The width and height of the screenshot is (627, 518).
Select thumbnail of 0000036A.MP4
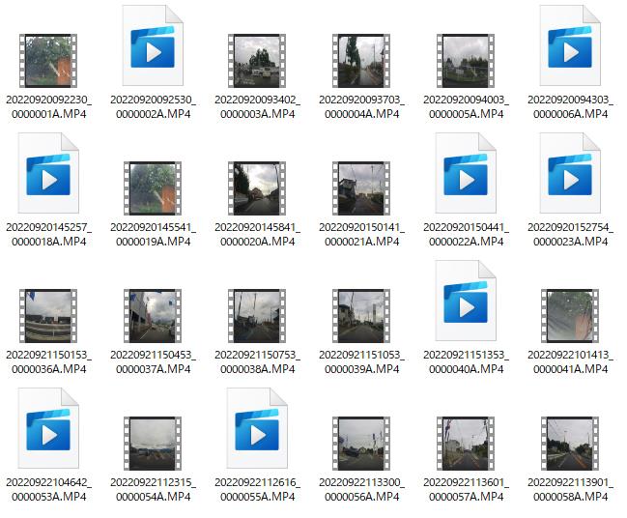[x=48, y=316]
